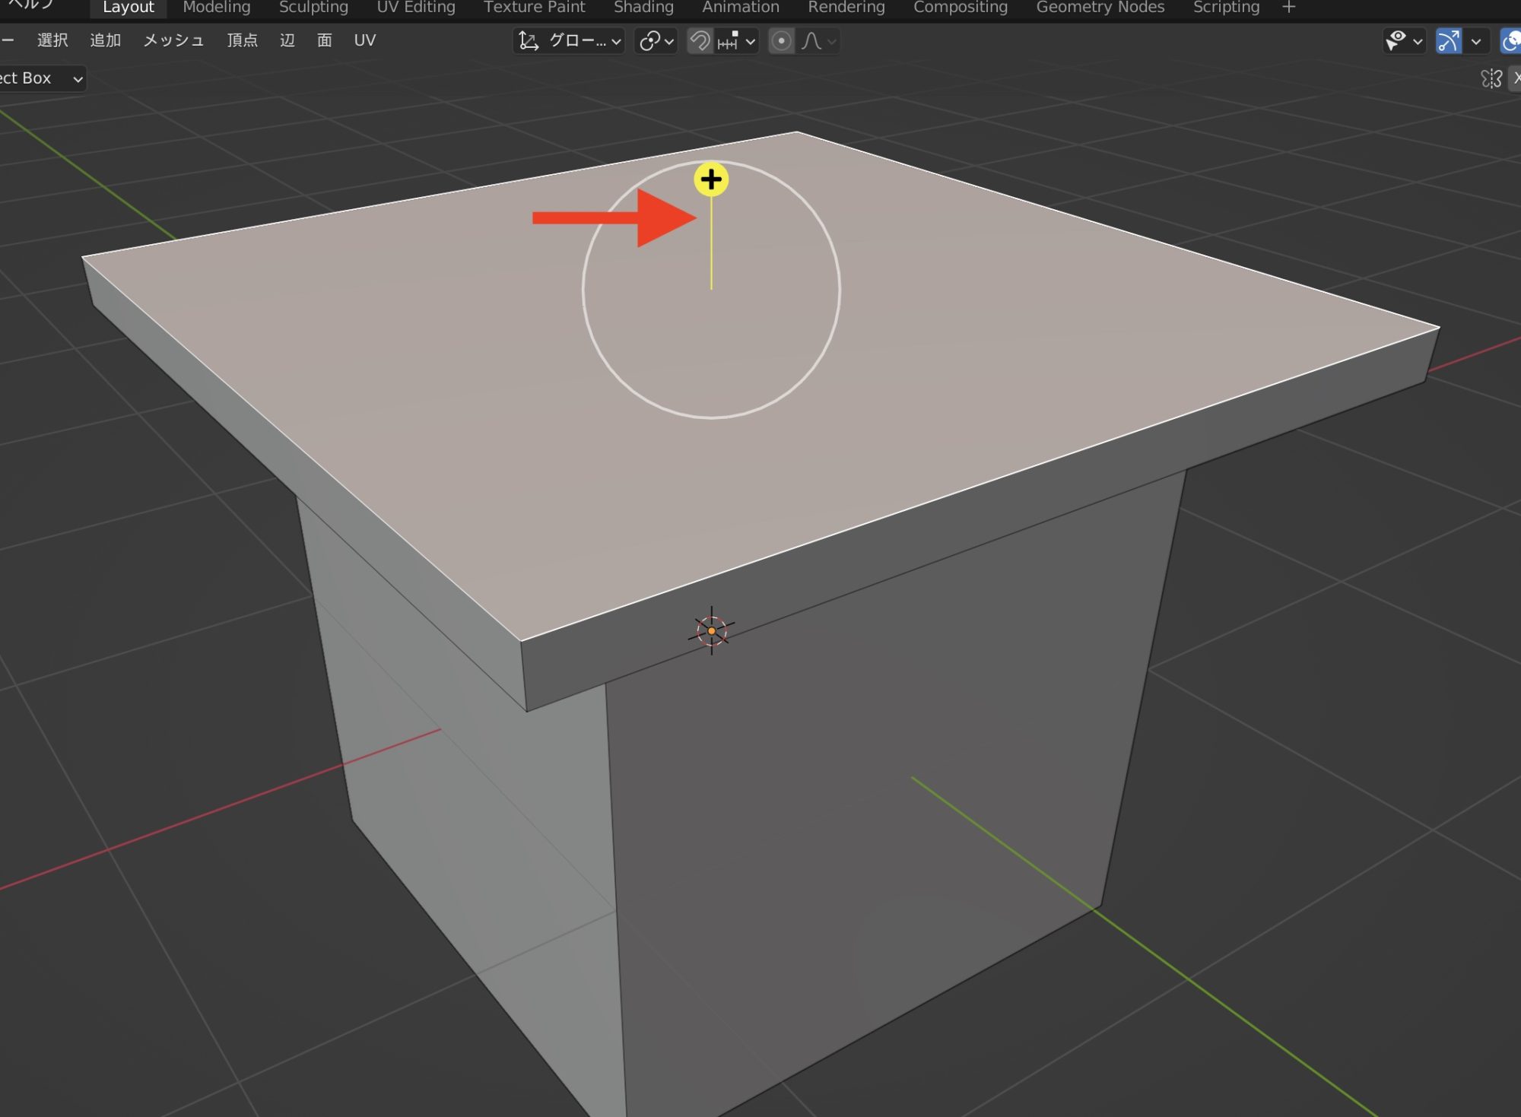
Task: Switch to the Sculpting workspace tab
Action: pos(313,8)
